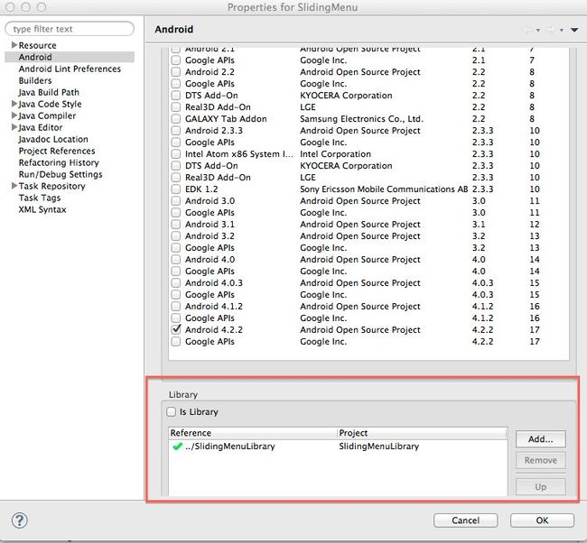Check the Google APIs 4.2.2 target checkbox
This screenshot has width=587, height=543.
175,342
